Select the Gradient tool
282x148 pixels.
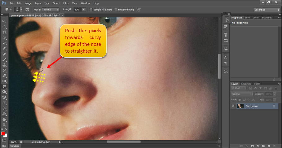pyautogui.click(x=4, y=81)
